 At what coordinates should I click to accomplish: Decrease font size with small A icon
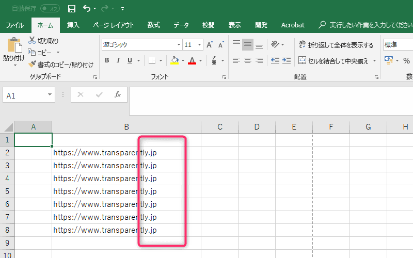(221, 45)
